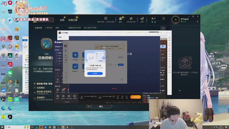Click trophy icon below League nav bar
The image size is (229, 129).
point(163,28)
